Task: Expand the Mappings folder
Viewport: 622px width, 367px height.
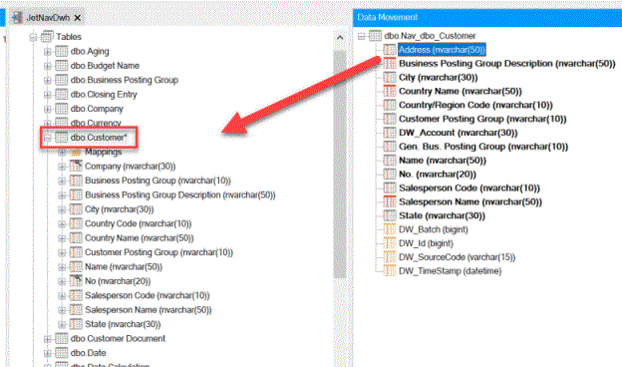Action: tap(62, 153)
